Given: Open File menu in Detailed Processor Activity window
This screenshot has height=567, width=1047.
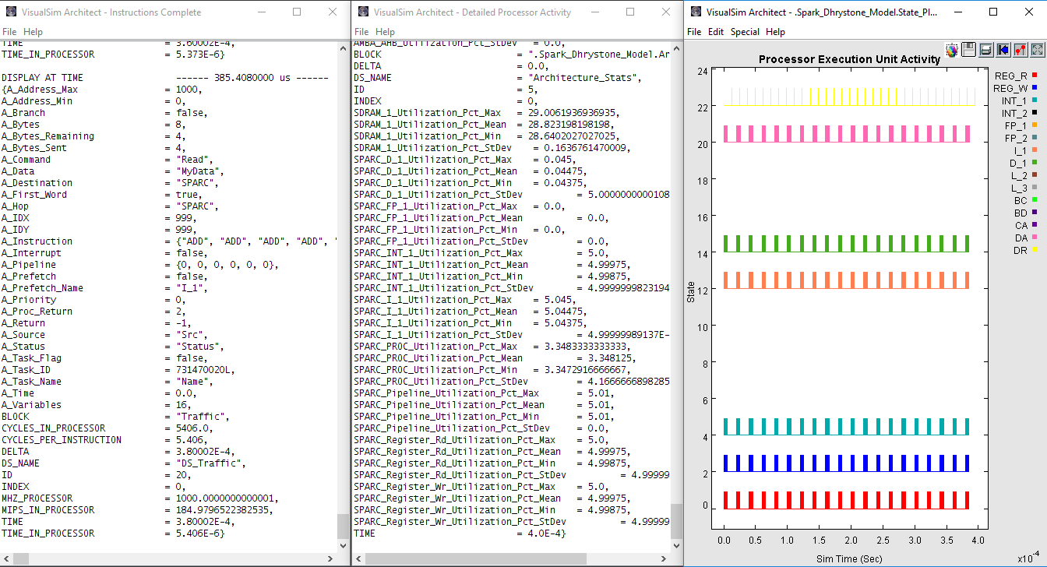Looking at the screenshot, I should coord(361,32).
